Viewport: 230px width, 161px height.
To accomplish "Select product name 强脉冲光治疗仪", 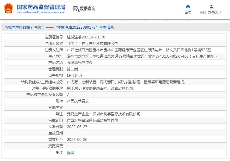I will (80, 63).
